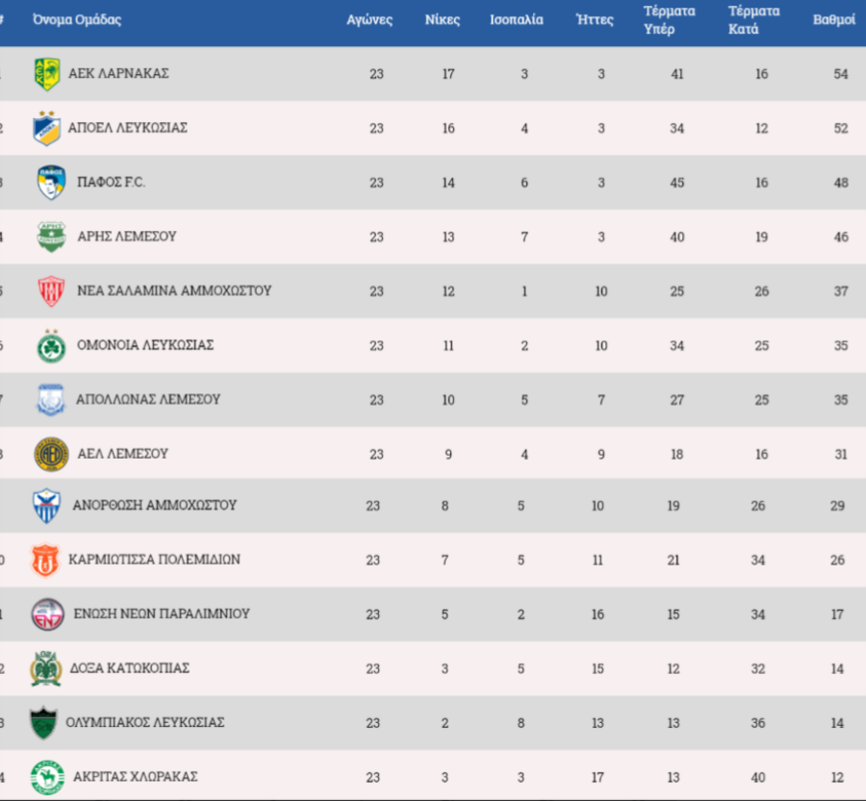Click the Ισοπαλία column header
This screenshot has height=801, width=866.
(x=517, y=20)
